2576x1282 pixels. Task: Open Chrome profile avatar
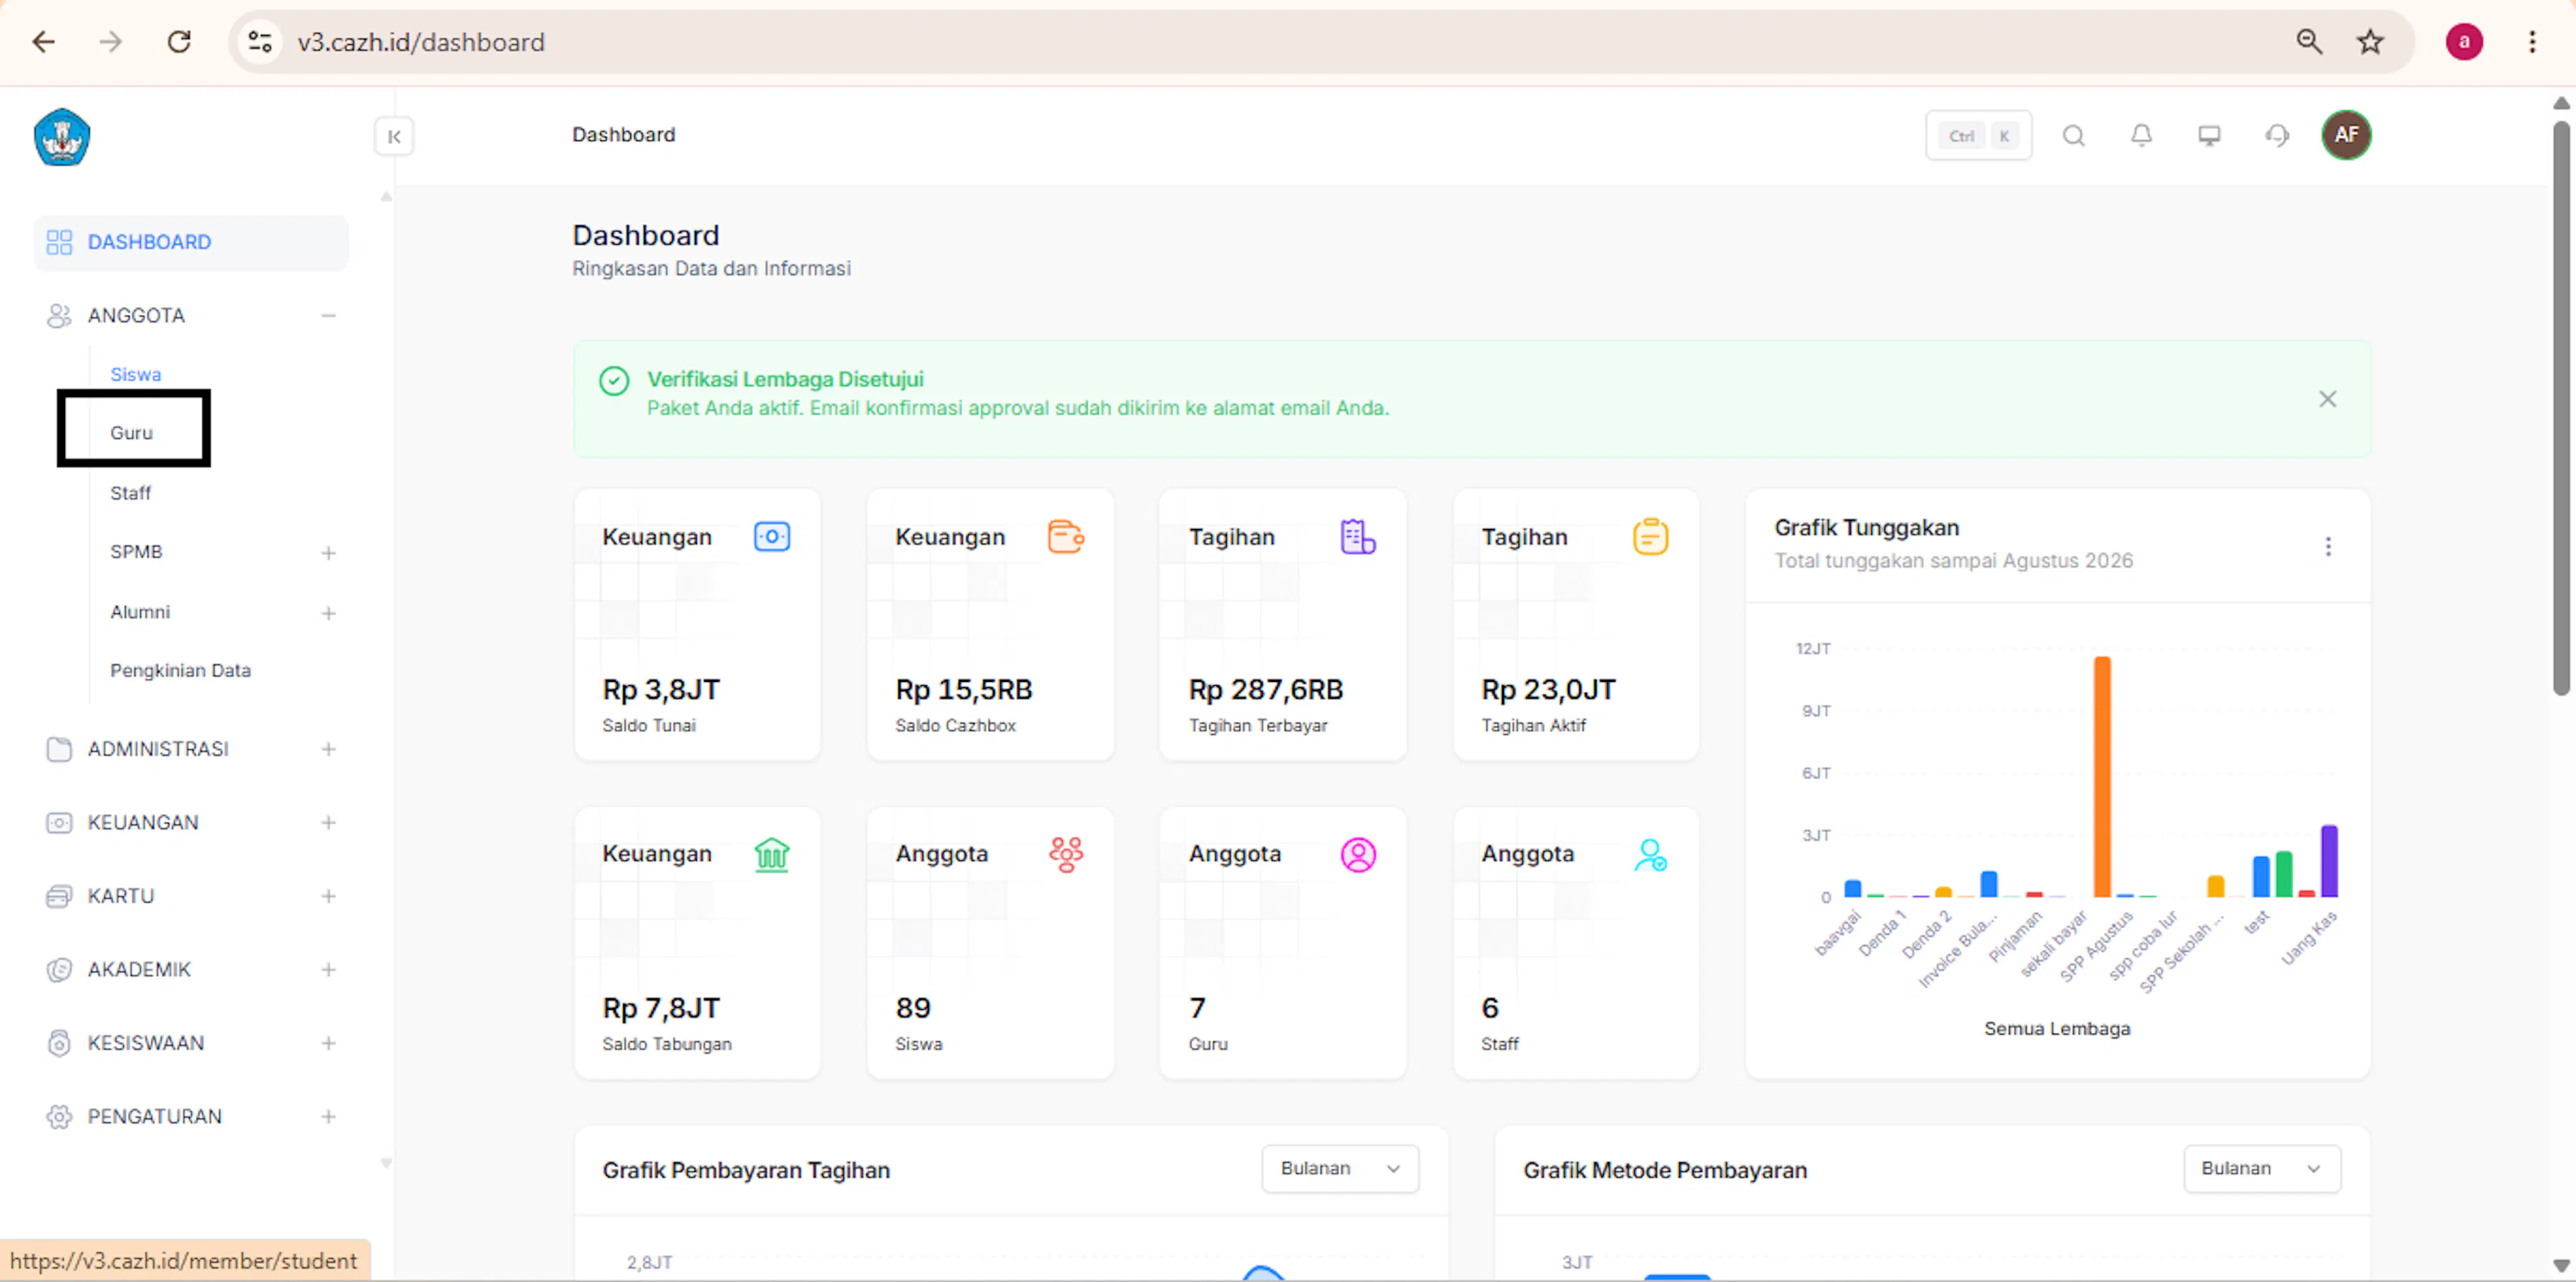(2464, 42)
